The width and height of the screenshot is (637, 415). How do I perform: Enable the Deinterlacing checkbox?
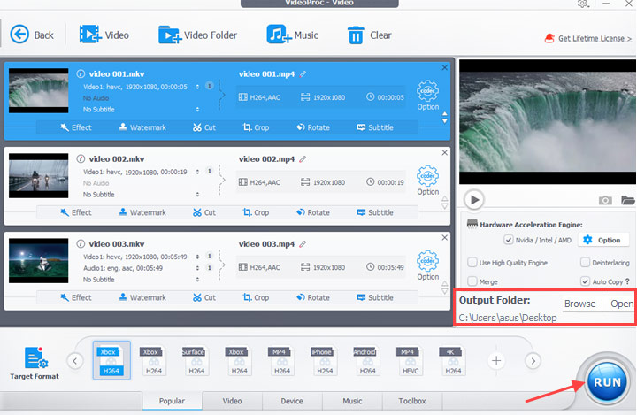pos(585,262)
